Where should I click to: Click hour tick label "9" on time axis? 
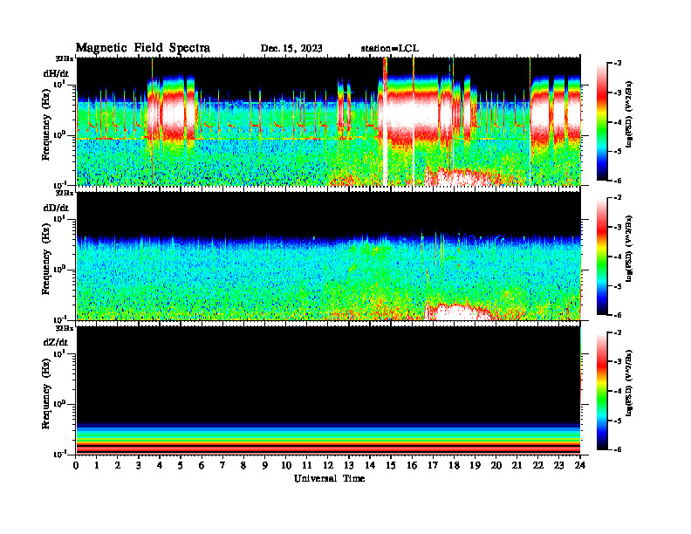point(265,465)
